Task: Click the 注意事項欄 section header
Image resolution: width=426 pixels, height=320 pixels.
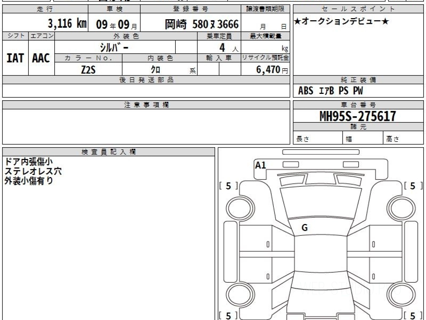Action: [146, 105]
